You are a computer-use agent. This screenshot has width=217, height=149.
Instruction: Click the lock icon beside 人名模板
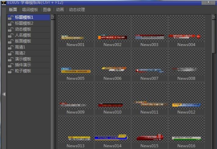pyautogui.click(x=11, y=35)
